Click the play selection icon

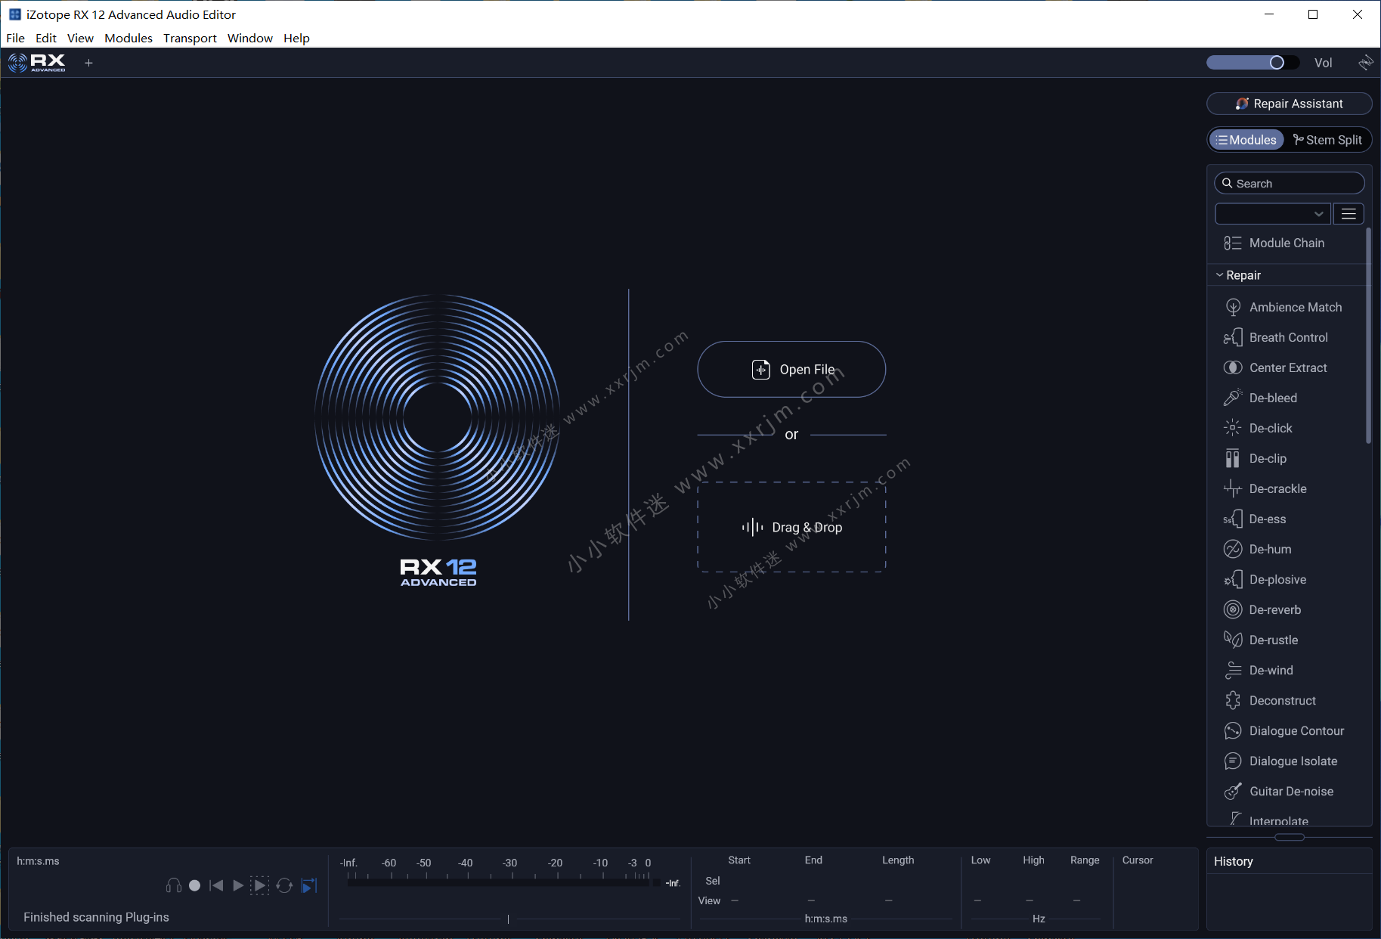pyautogui.click(x=259, y=885)
